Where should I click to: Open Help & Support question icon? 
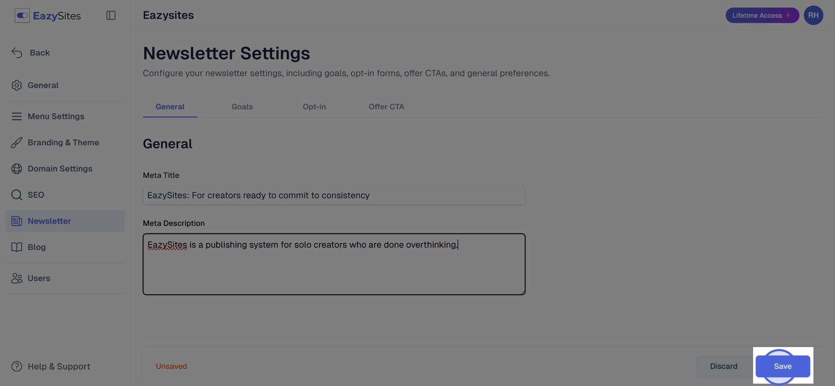tap(17, 367)
